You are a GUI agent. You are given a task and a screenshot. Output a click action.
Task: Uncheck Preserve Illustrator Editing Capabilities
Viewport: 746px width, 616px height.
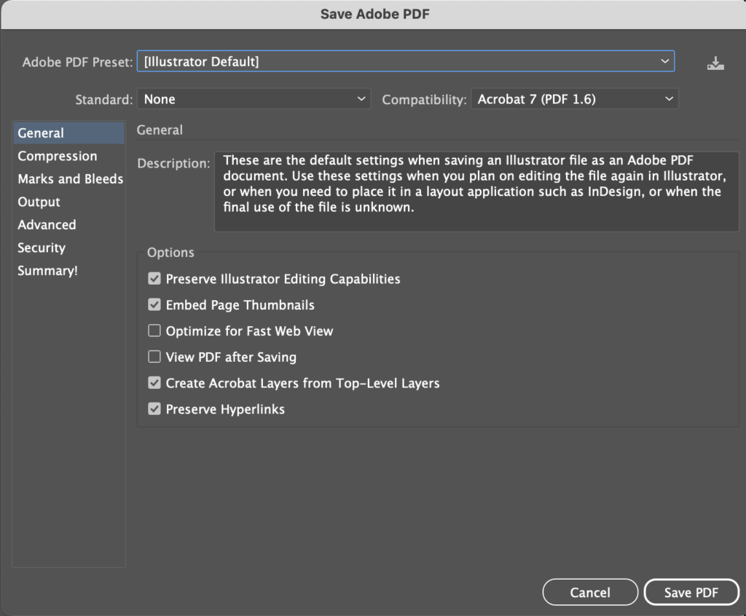[x=154, y=278]
